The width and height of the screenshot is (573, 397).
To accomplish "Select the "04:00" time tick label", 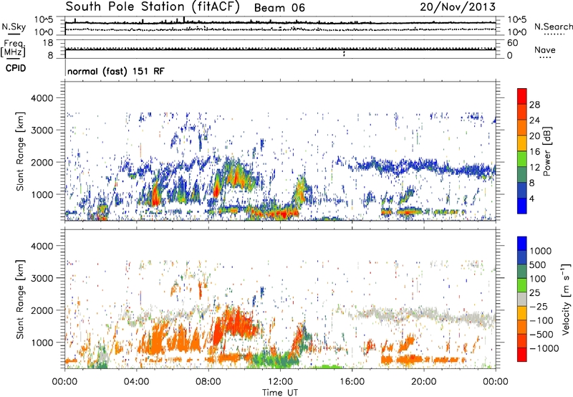I will tap(136, 382).
